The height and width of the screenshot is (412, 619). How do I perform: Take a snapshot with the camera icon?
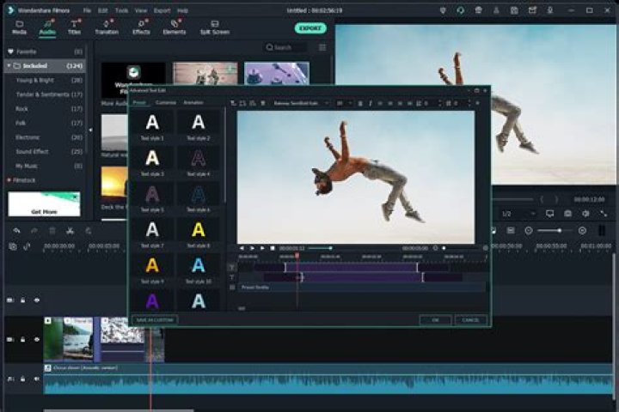567,214
